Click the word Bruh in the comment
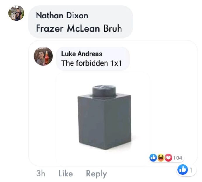The width and height of the screenshot is (202, 182). pyautogui.click(x=113, y=28)
